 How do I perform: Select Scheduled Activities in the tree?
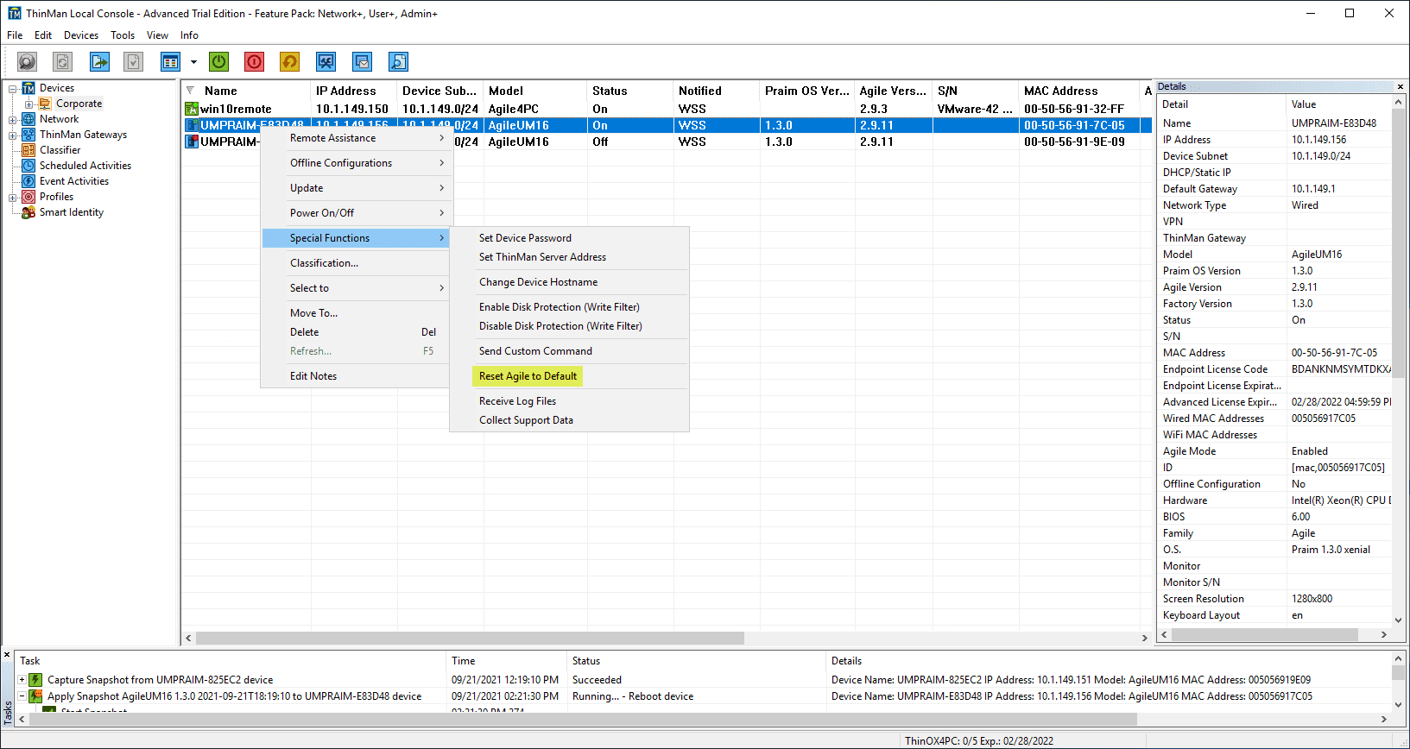point(85,166)
